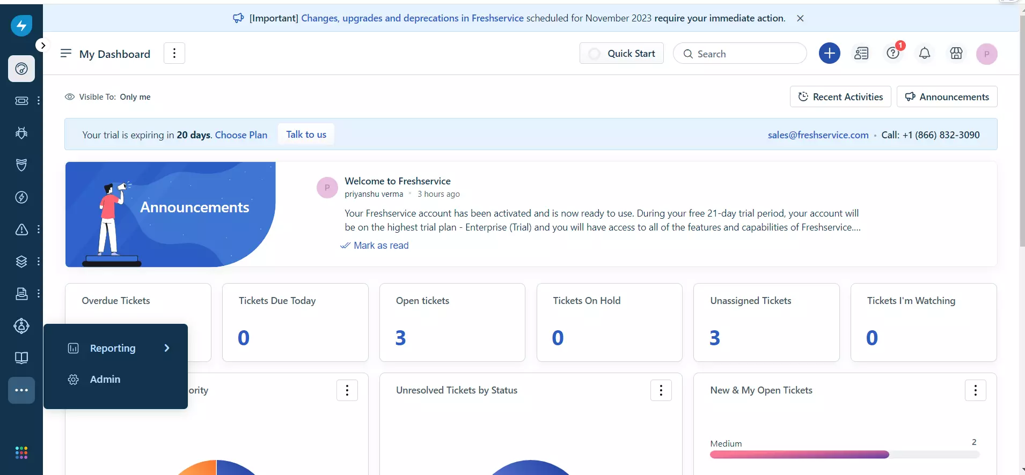This screenshot has width=1025, height=475.
Task: Open the Assets layers icon in sidebar
Action: click(x=21, y=262)
